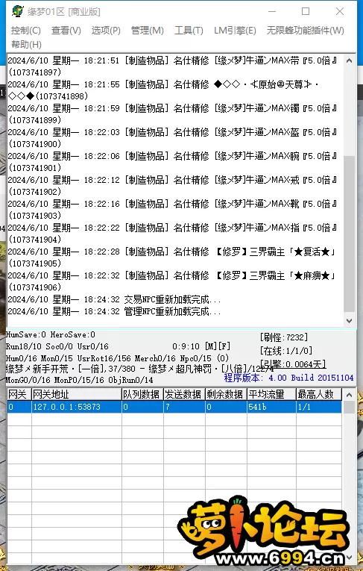Click the log panel scrollbar thumb
363x571 pixels.
349,234
